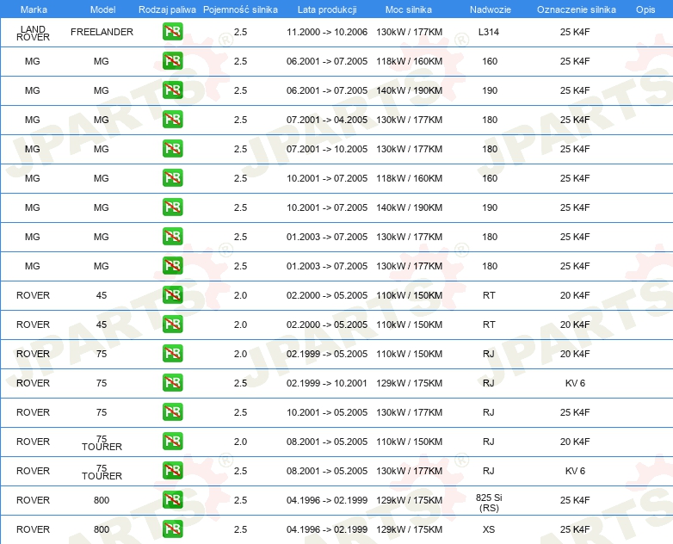Select model 800 in the 825 Si row
Screen dimensions: 673x544
coord(102,500)
